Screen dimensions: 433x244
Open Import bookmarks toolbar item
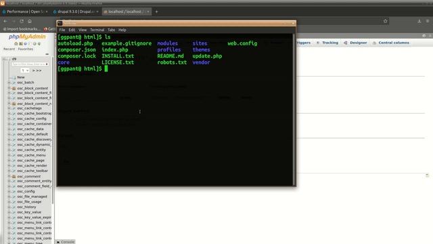click(22, 28)
